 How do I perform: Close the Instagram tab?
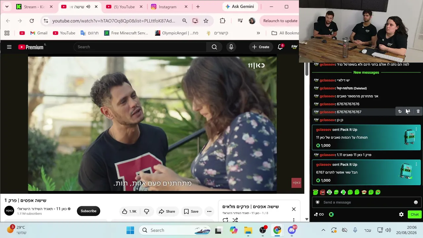tap(186, 7)
